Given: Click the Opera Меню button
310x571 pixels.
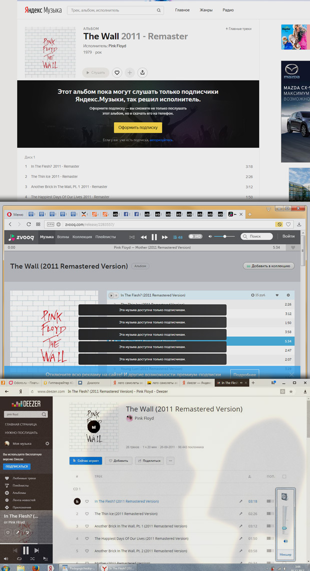Looking at the screenshot, I should pos(16,215).
